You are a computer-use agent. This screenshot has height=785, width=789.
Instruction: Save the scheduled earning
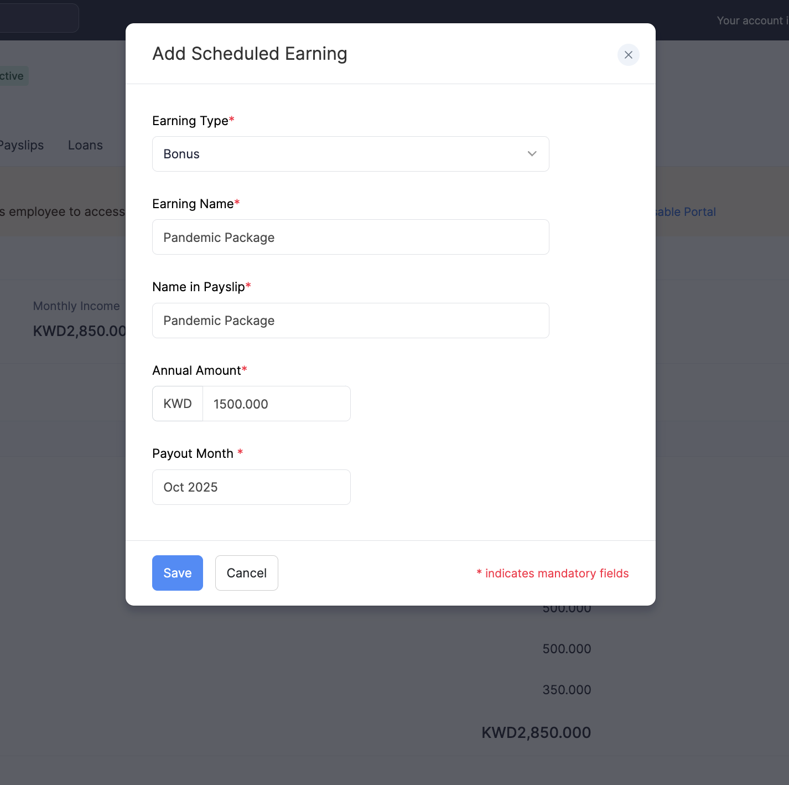177,573
